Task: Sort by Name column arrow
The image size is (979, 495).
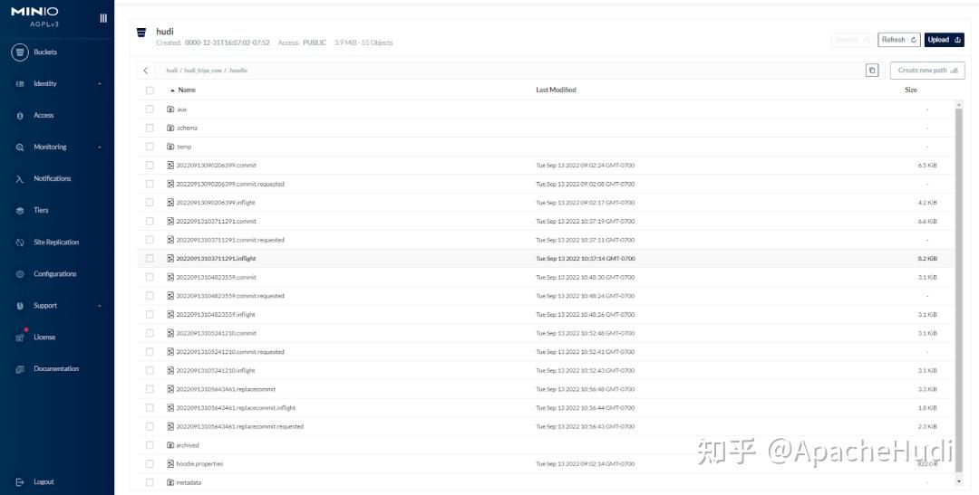Action: click(x=172, y=90)
